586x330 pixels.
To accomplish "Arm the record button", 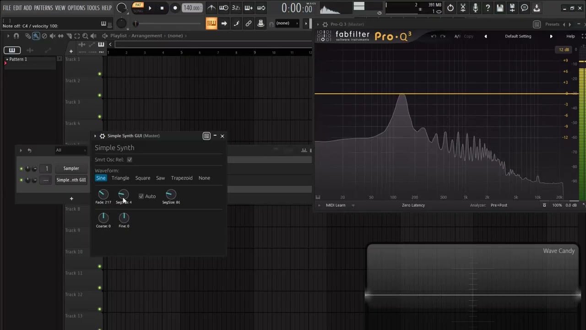I will click(x=175, y=8).
